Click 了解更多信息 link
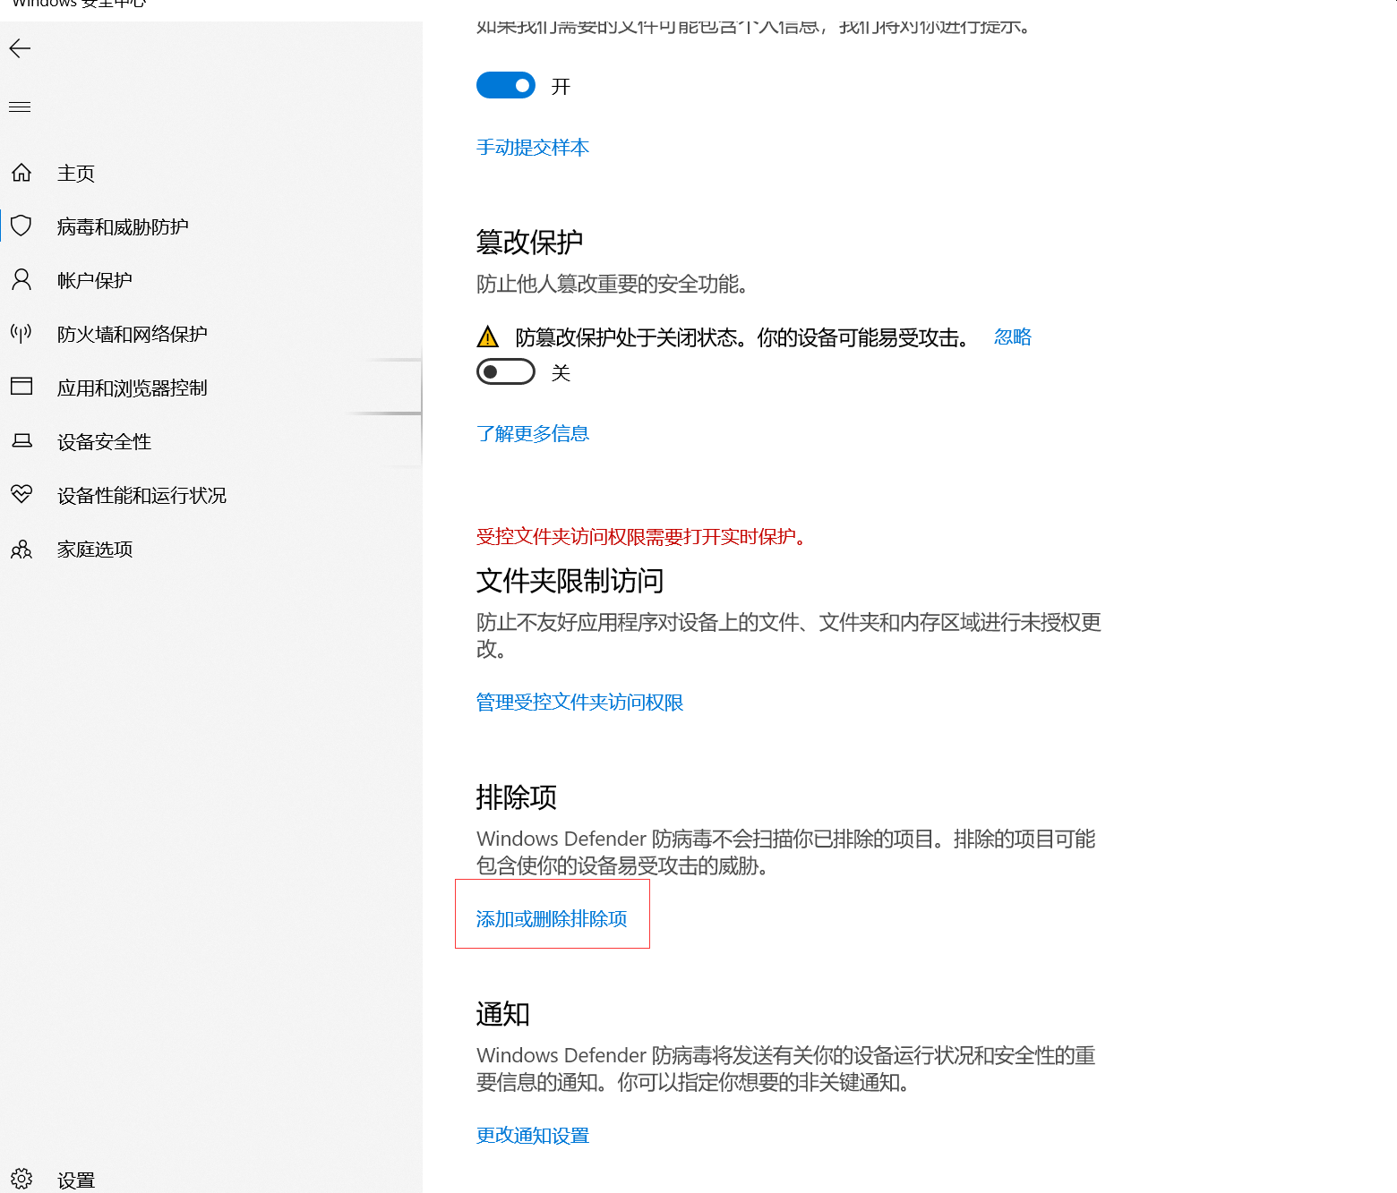The width and height of the screenshot is (1397, 1193). 533,434
